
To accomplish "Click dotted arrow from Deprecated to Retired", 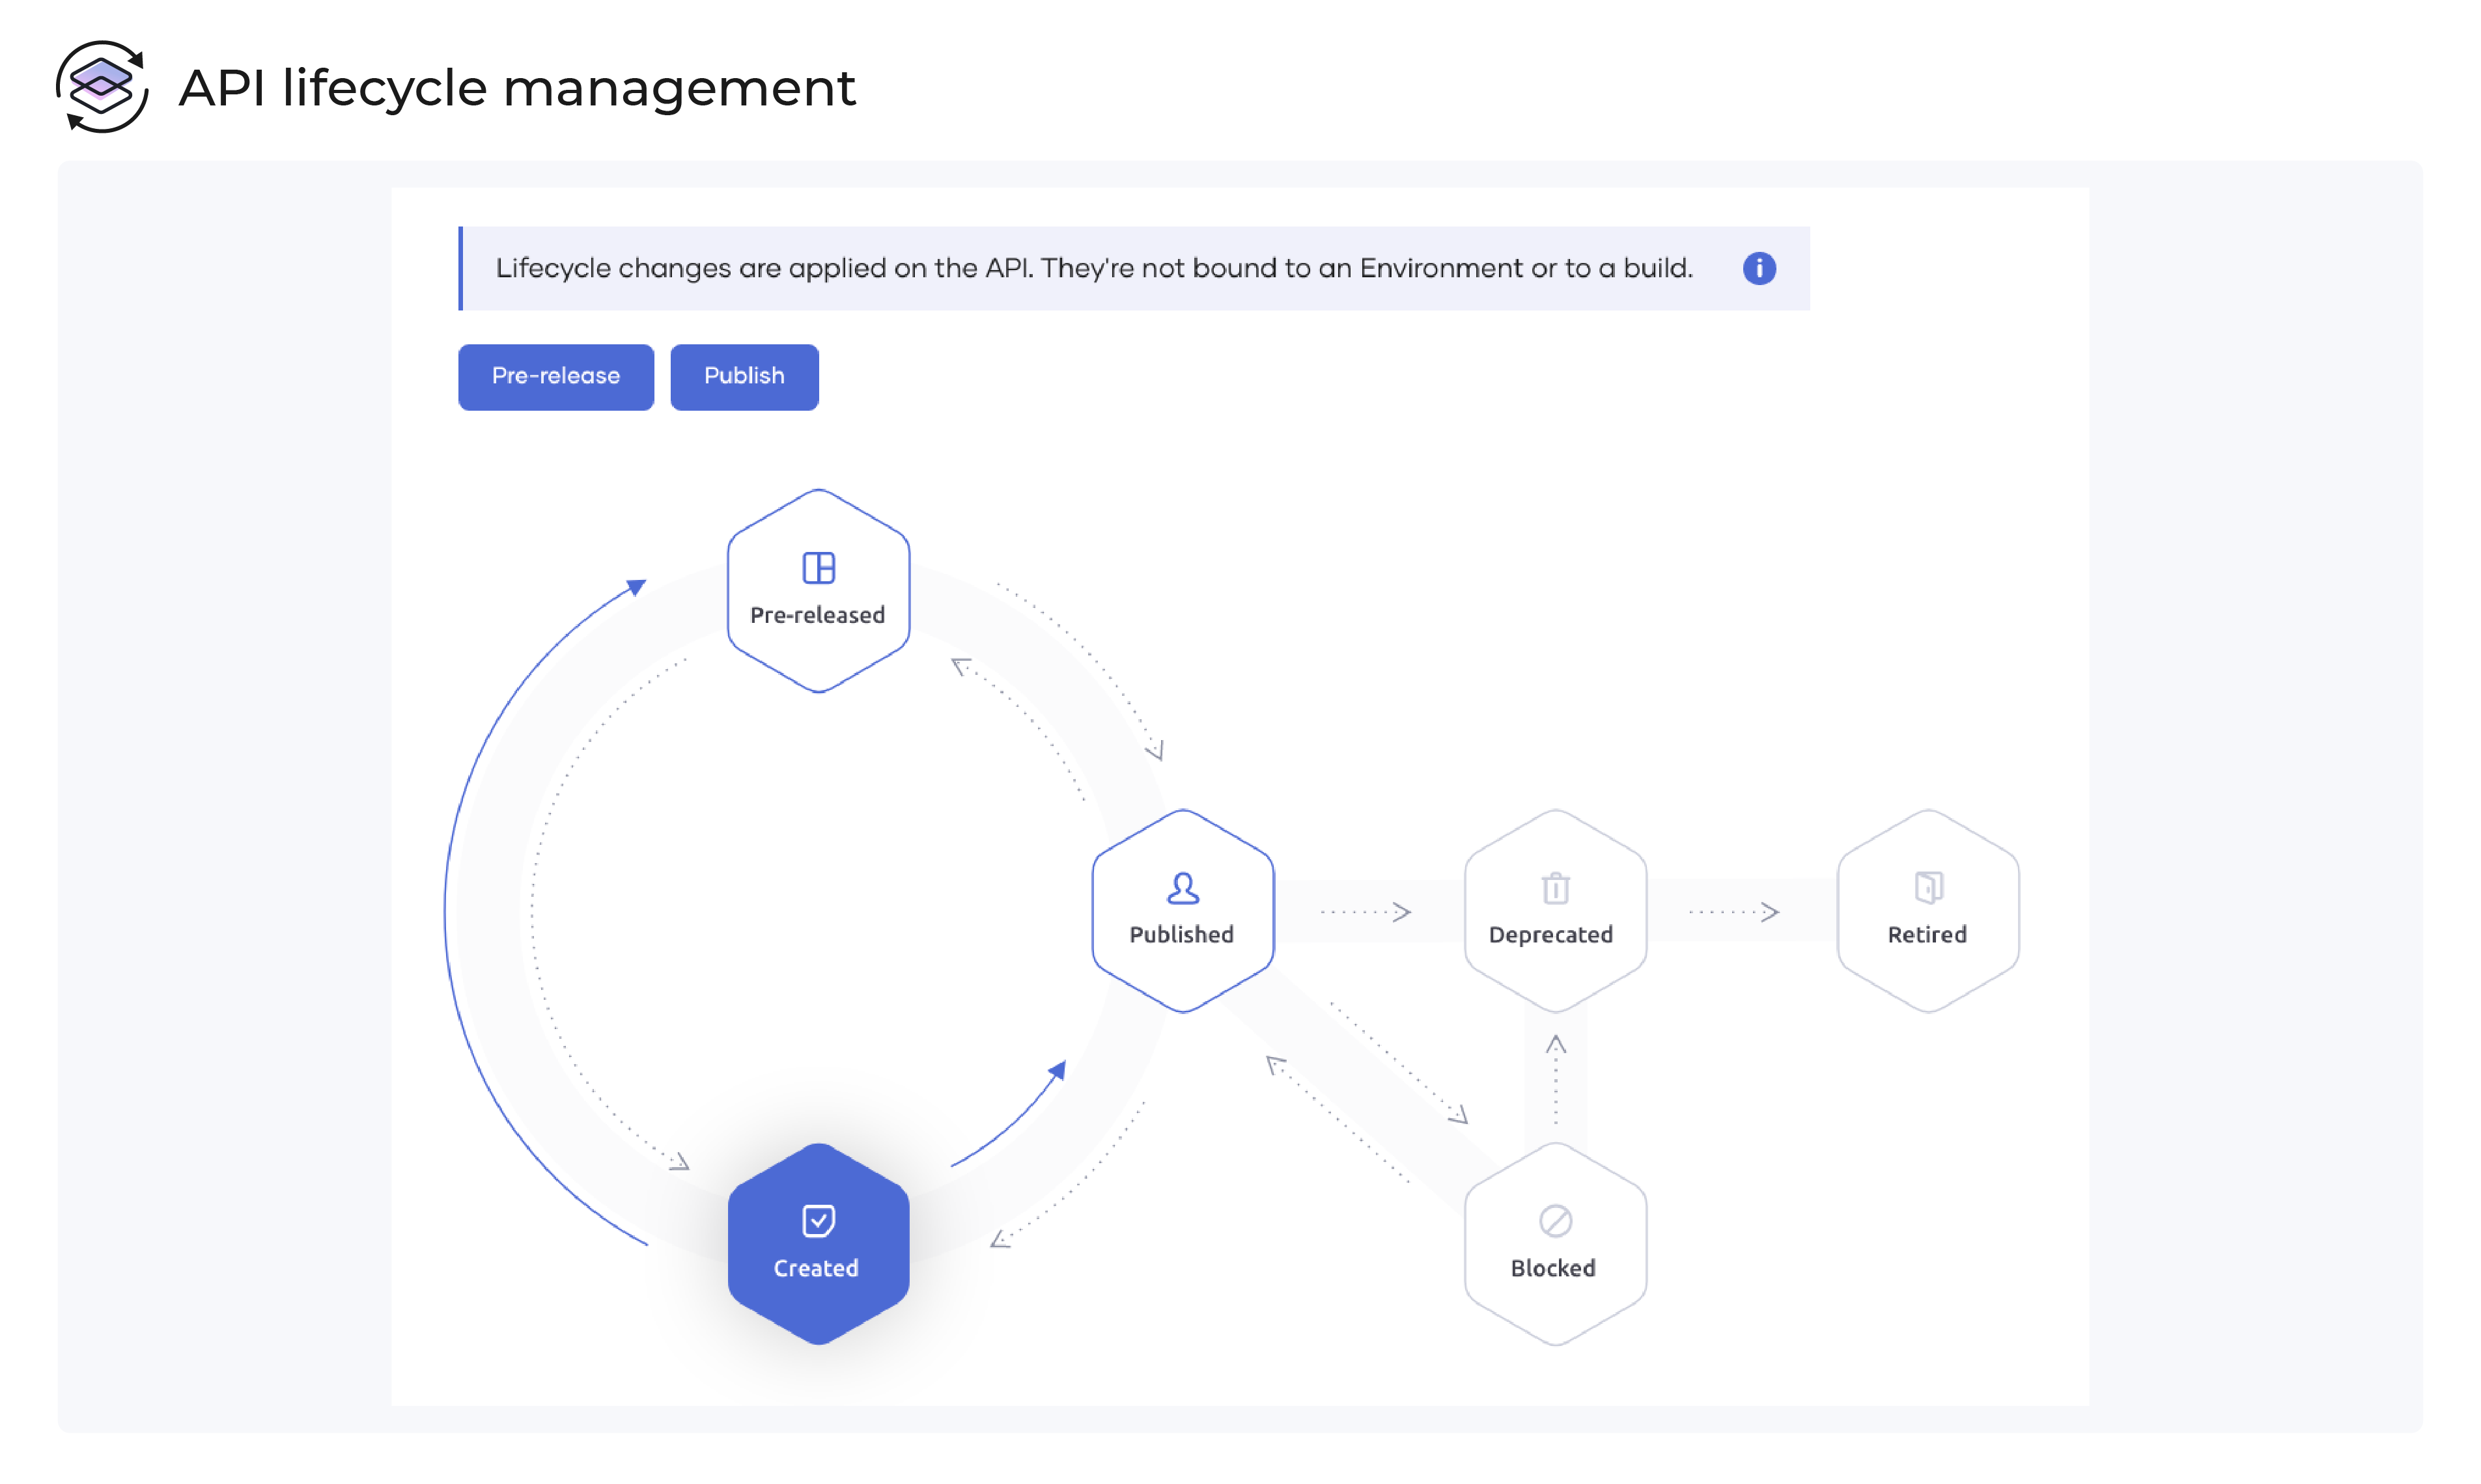I will (x=1733, y=911).
